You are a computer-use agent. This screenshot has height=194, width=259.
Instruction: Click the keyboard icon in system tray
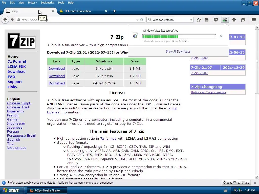225,190
